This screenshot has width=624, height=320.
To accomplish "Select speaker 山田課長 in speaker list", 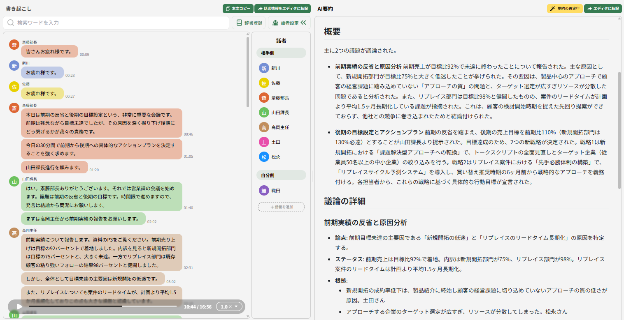I will tap(279, 113).
